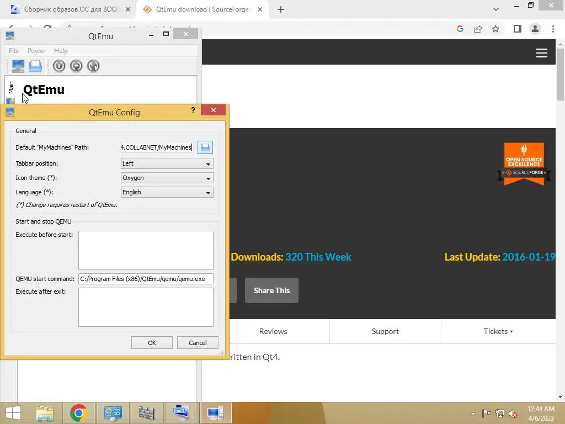Edit the Default MyMachines Path field
Screen dimensions: 565x424
[157, 147]
